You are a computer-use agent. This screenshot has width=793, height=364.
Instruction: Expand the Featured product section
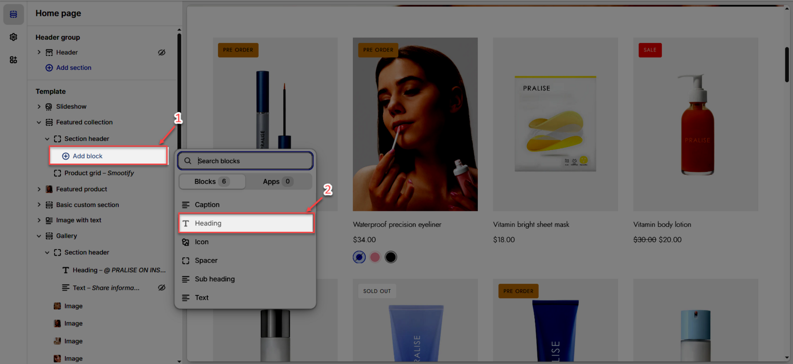coord(39,189)
